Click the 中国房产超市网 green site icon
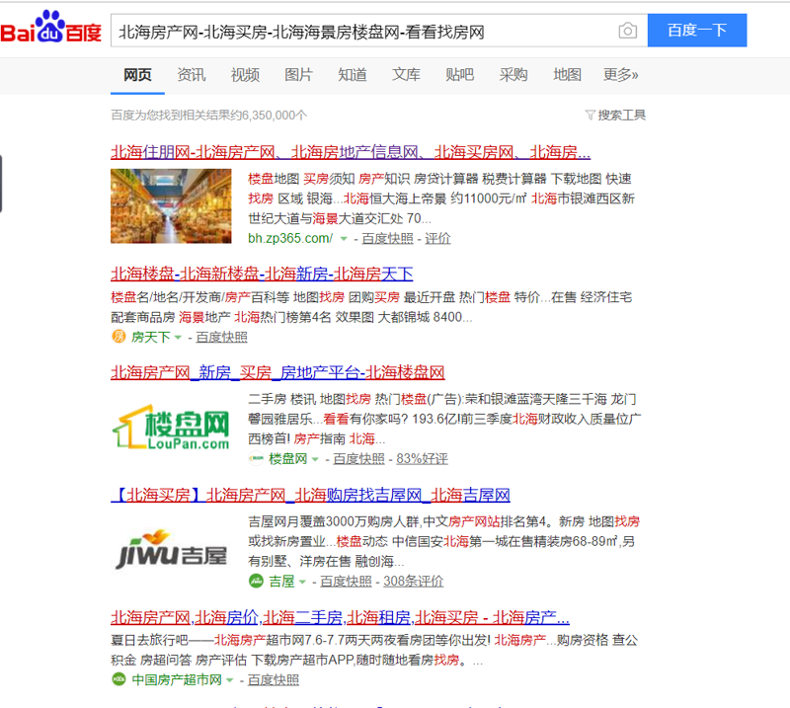Image resolution: width=790 pixels, height=708 pixels. point(118,679)
